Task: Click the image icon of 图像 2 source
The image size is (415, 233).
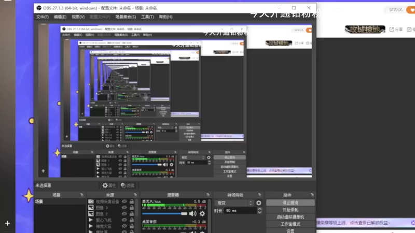Action: (91, 214)
